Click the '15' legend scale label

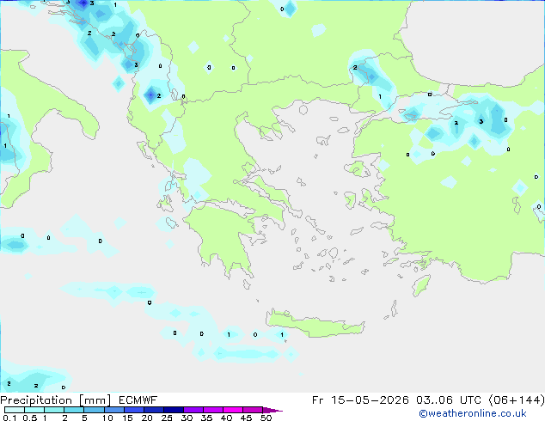tap(127, 418)
